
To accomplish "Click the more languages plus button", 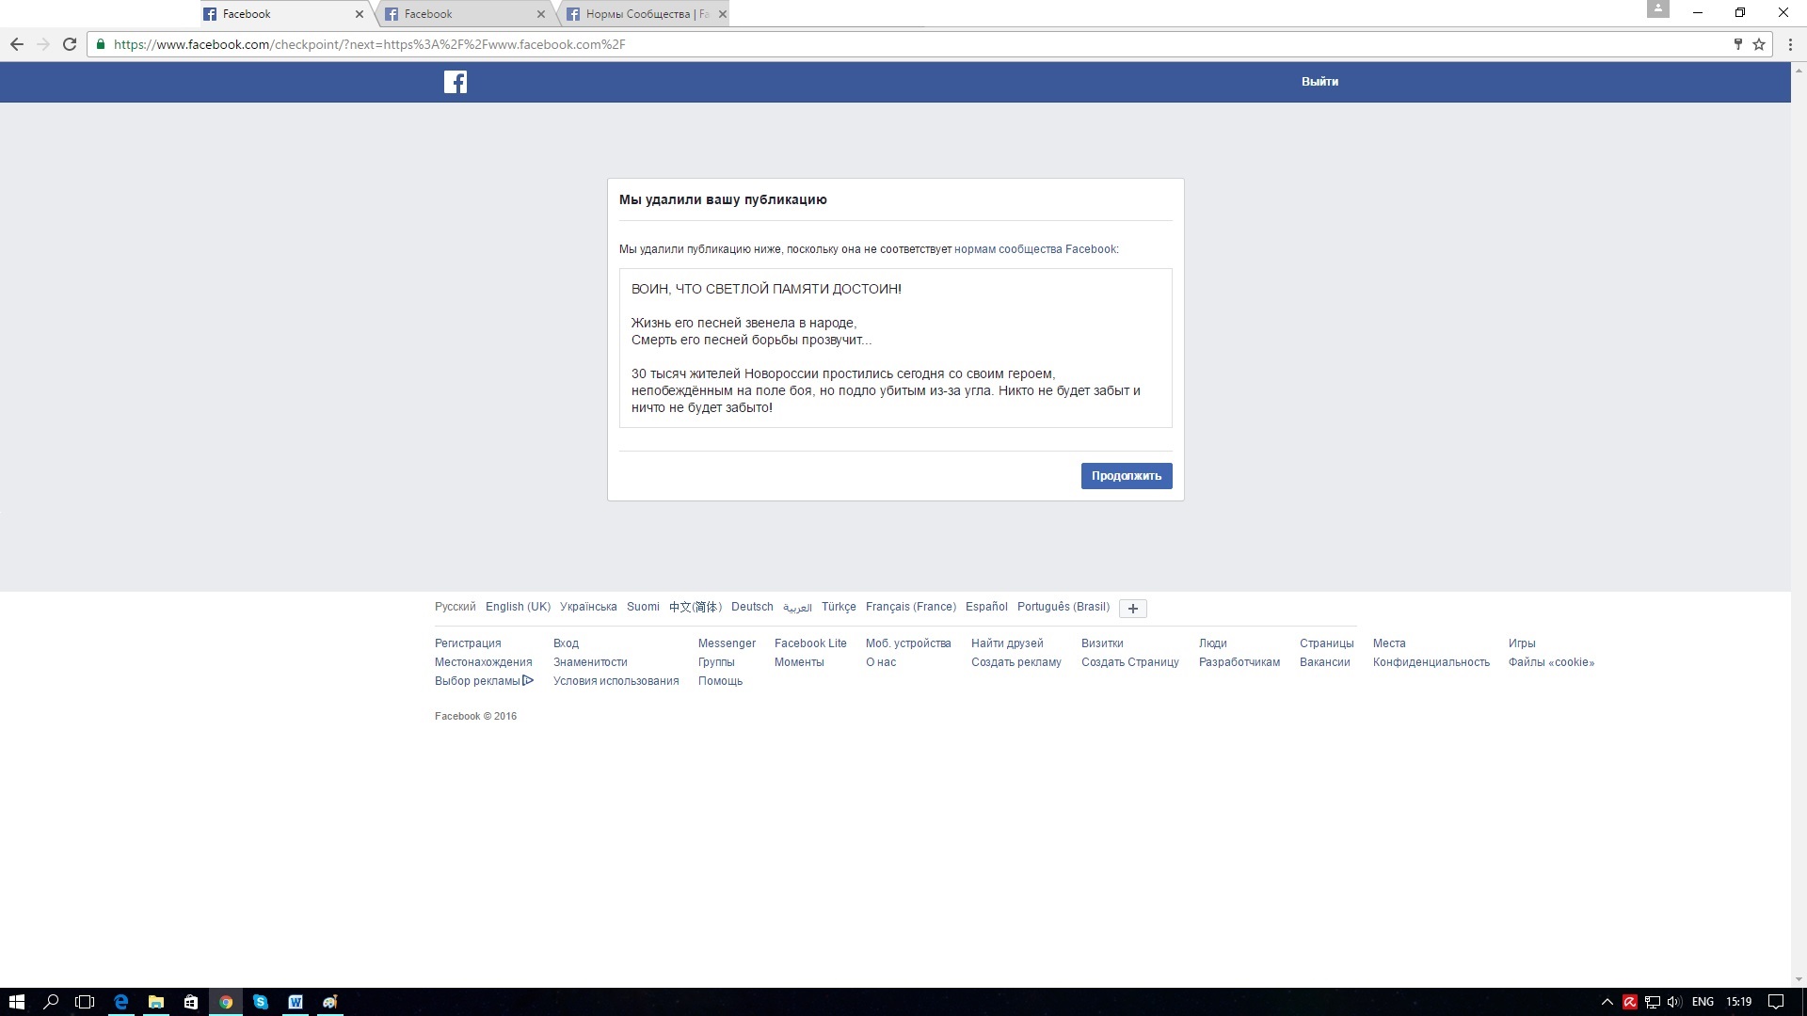I will coord(1133,609).
